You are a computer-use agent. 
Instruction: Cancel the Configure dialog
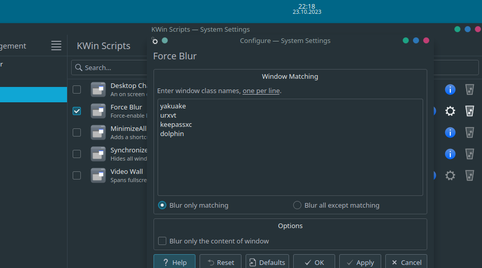click(x=406, y=262)
